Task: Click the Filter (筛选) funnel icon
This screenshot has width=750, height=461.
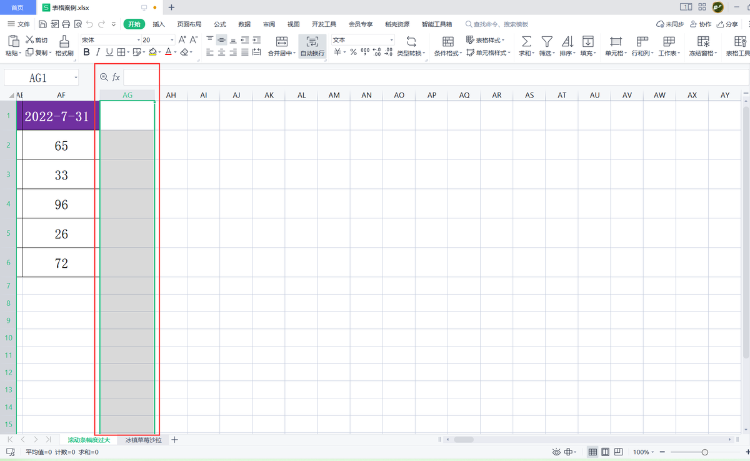Action: [x=547, y=41]
